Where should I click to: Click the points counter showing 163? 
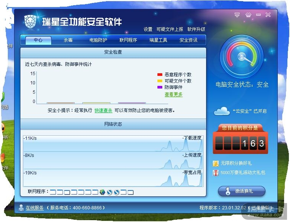(x=240, y=143)
